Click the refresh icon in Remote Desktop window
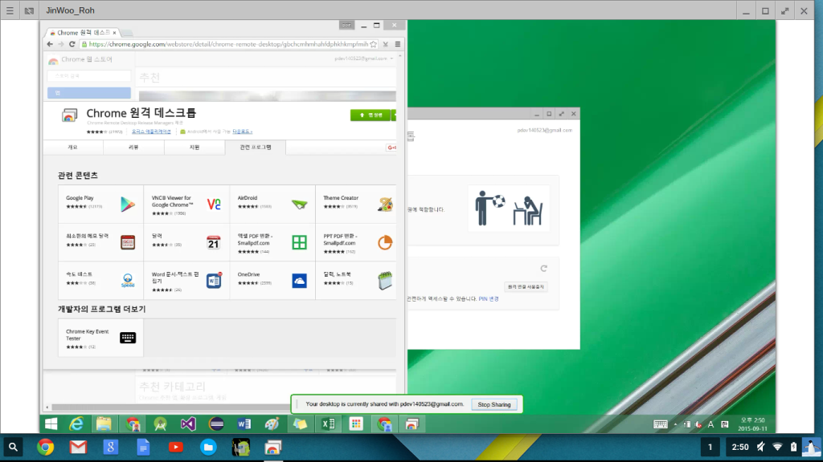The height and width of the screenshot is (462, 823). coord(544,269)
